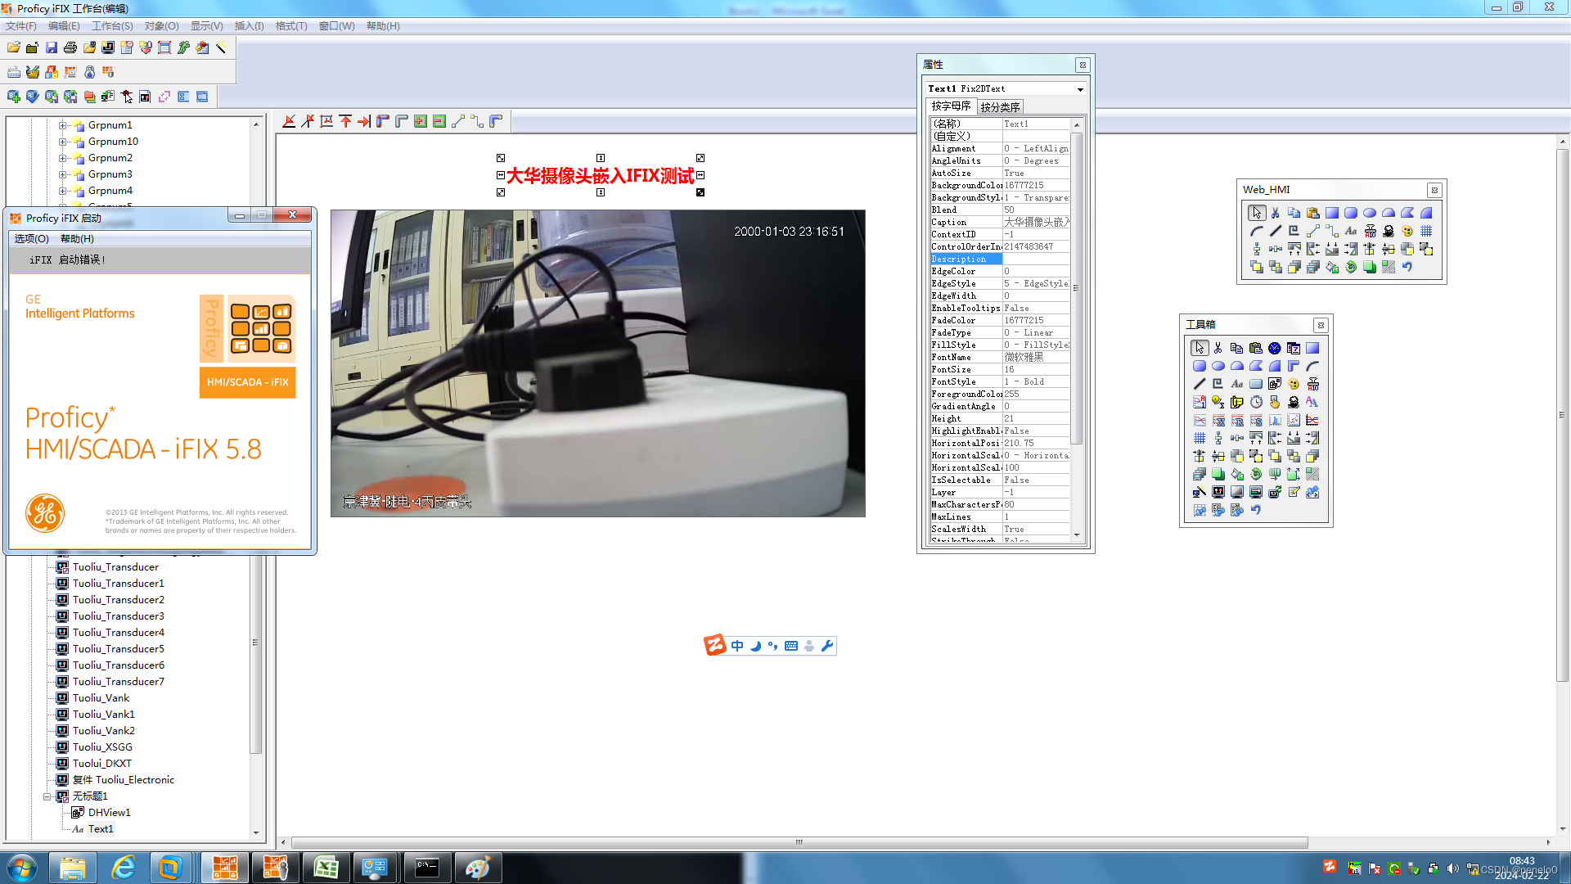1571x884 pixels.
Task: Open Excel from the Windows taskbar
Action: click(326, 868)
